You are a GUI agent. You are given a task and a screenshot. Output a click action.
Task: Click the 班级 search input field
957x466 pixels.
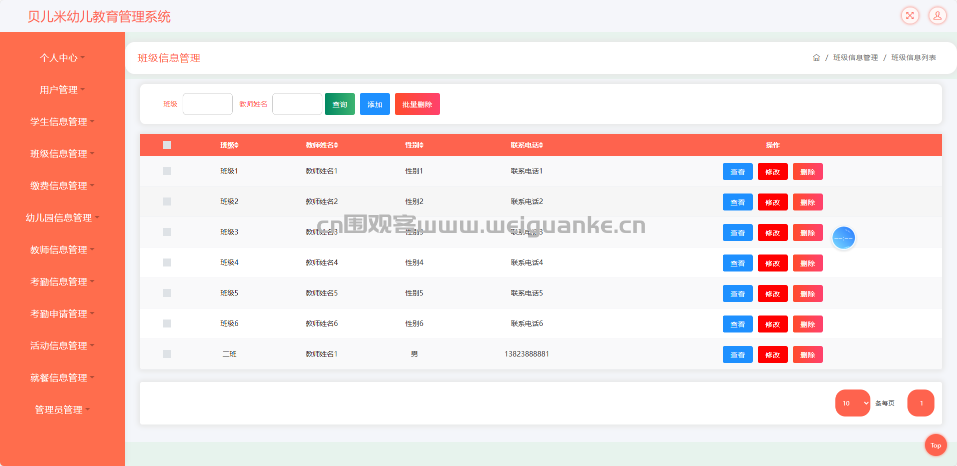click(x=208, y=104)
